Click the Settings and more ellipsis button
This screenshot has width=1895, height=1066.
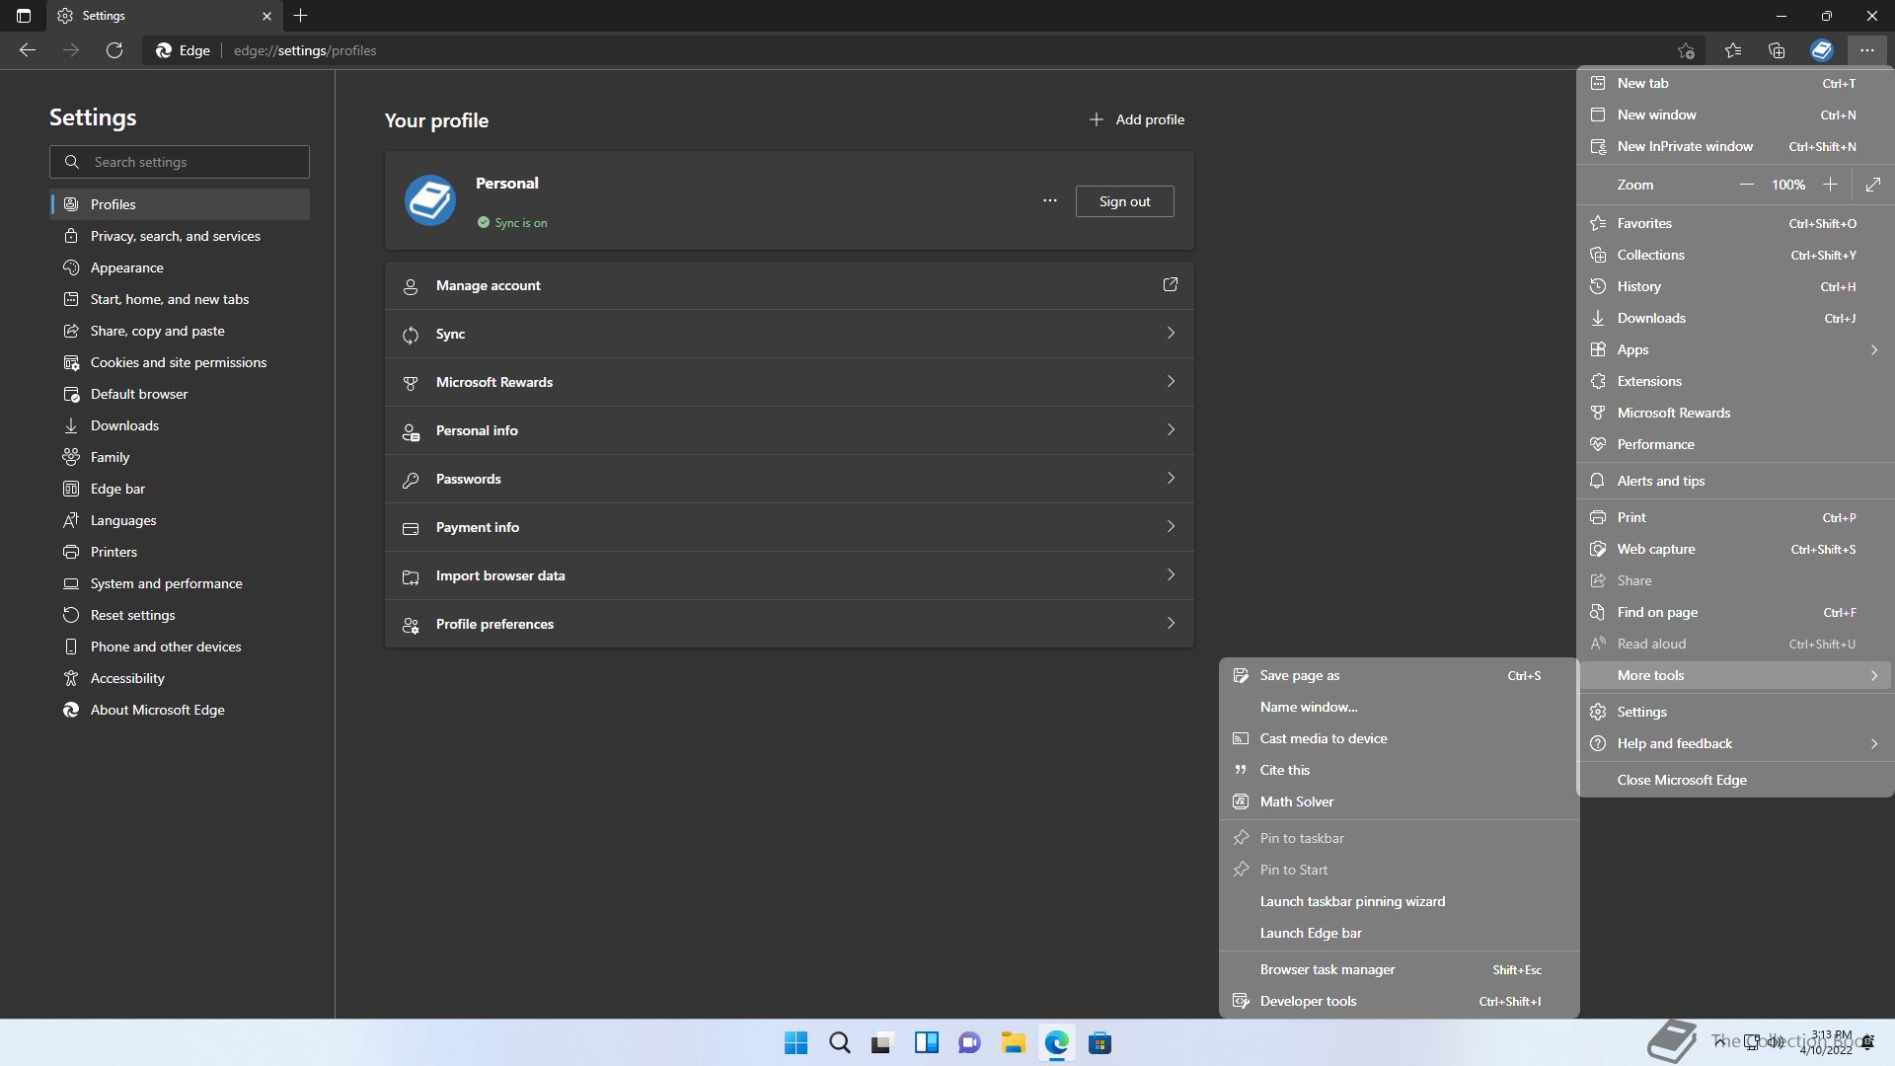[x=1866, y=50]
